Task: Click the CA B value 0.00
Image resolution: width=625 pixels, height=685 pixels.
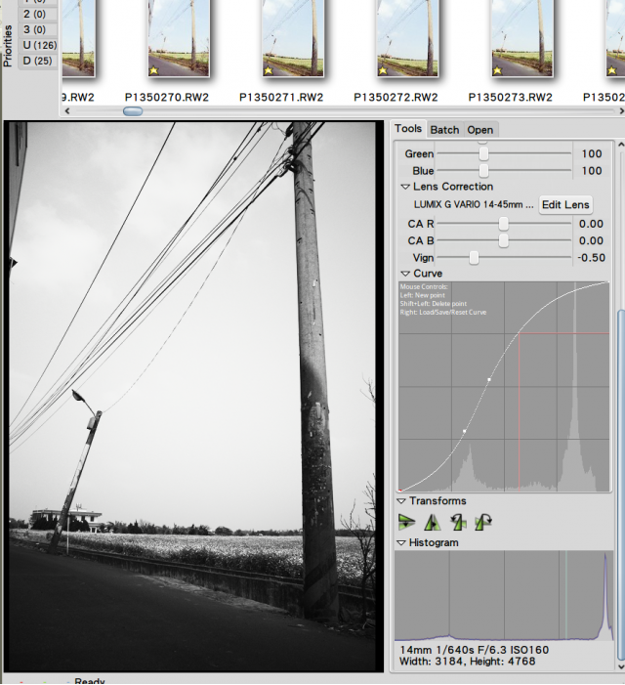Action: click(x=592, y=240)
